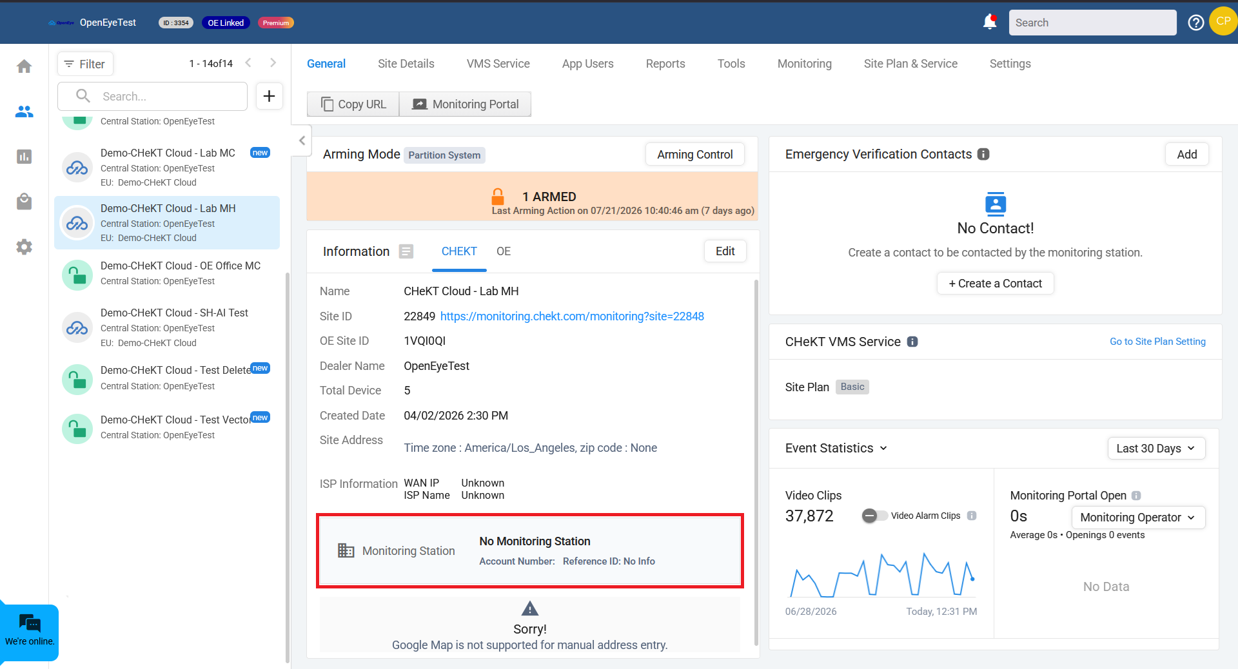Click the OE Linked badge
Viewport: 1238px width, 669px height.
tap(226, 23)
